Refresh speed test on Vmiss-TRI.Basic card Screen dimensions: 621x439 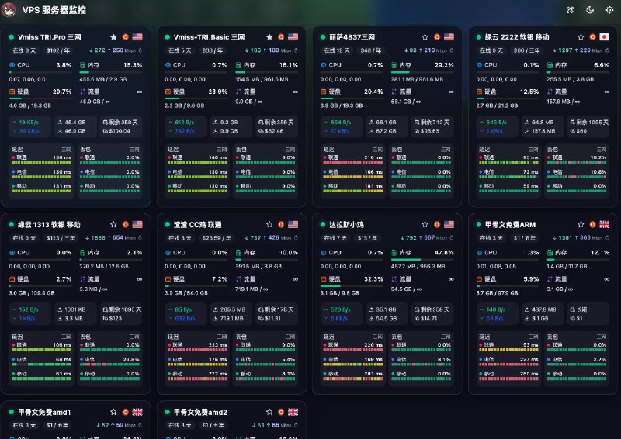[296, 50]
